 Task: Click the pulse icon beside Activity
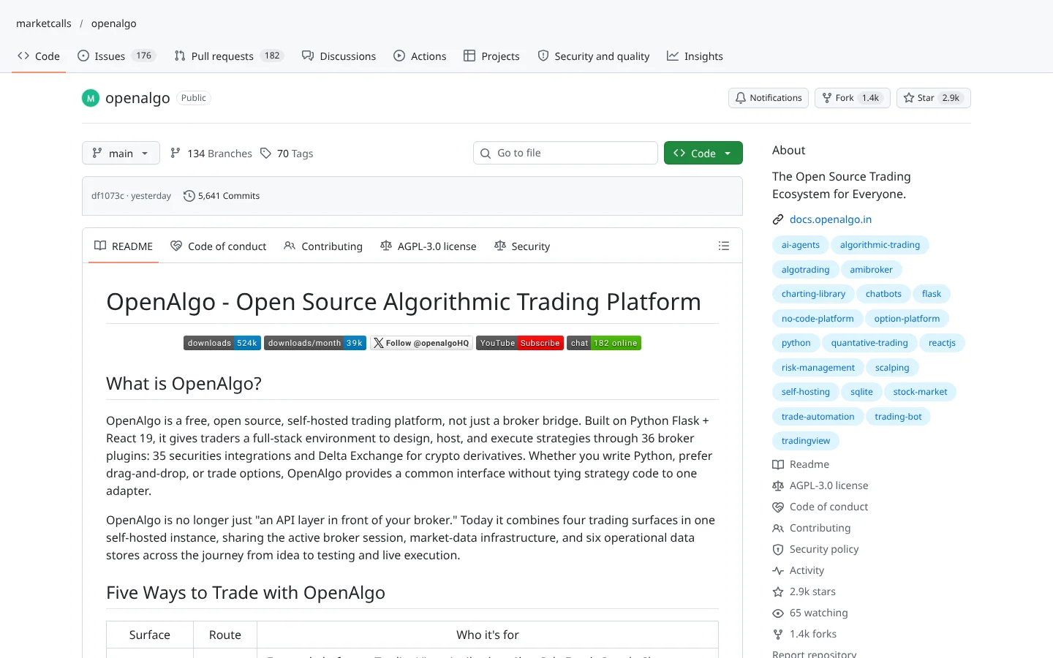[x=778, y=570]
